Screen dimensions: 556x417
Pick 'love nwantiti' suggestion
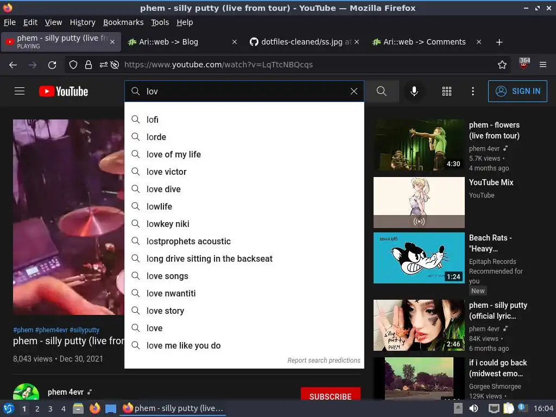point(244,293)
